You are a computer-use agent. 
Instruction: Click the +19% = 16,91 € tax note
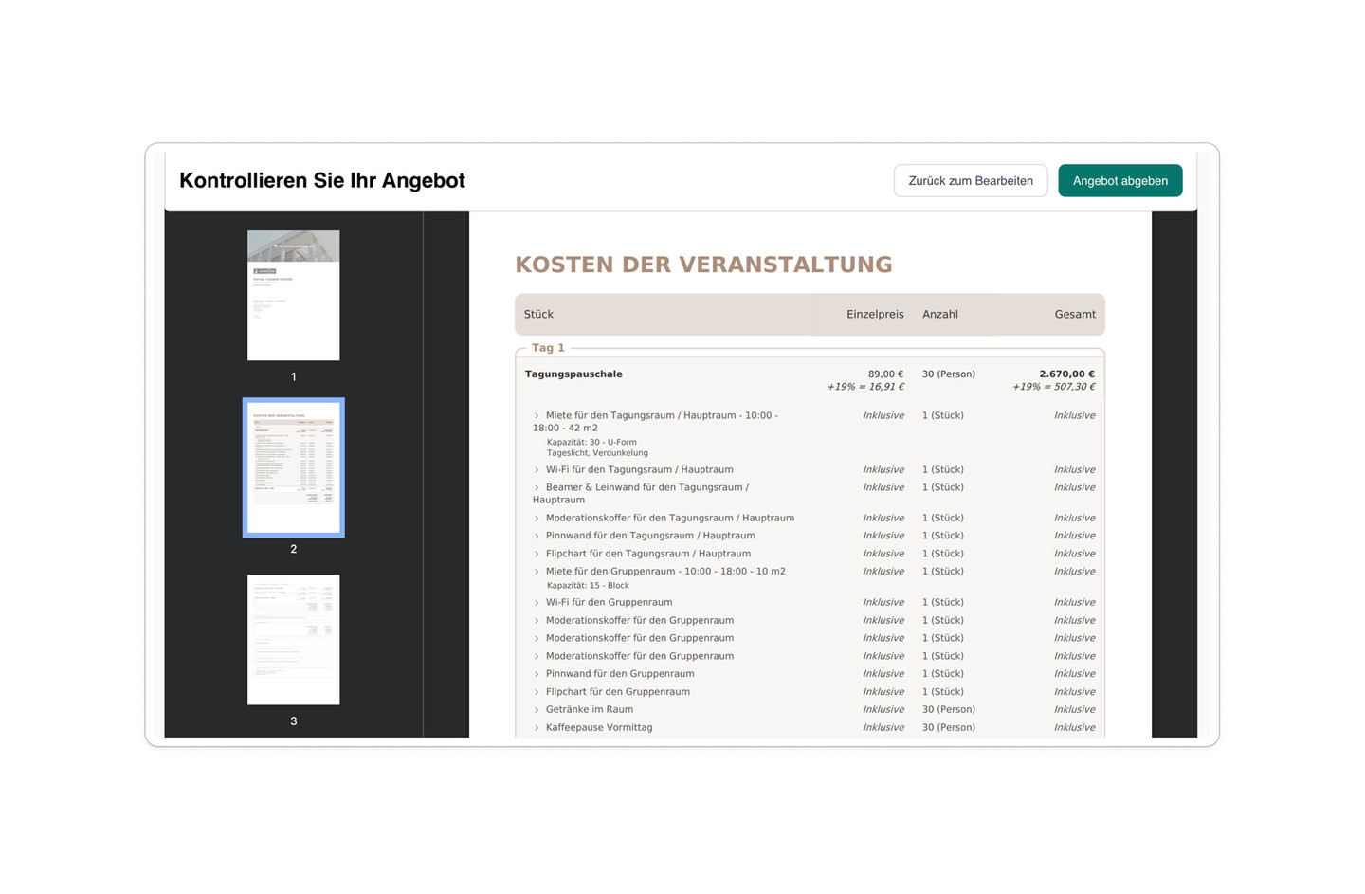pyautogui.click(x=865, y=387)
